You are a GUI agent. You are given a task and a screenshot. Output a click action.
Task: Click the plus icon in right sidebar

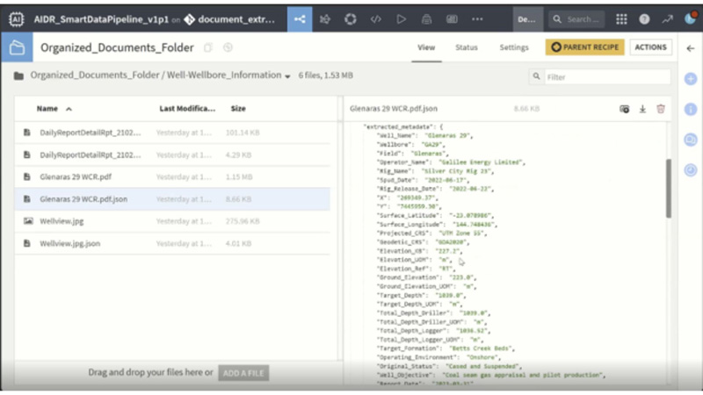pos(691,79)
